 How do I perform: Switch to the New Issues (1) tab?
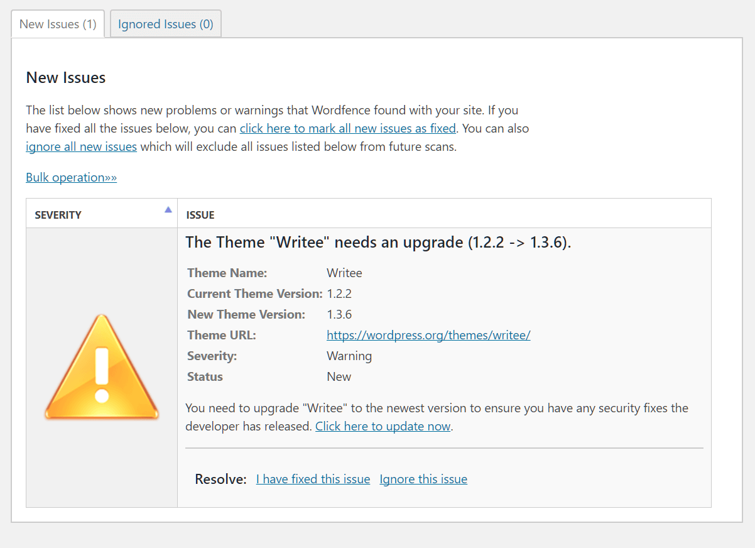tap(58, 25)
